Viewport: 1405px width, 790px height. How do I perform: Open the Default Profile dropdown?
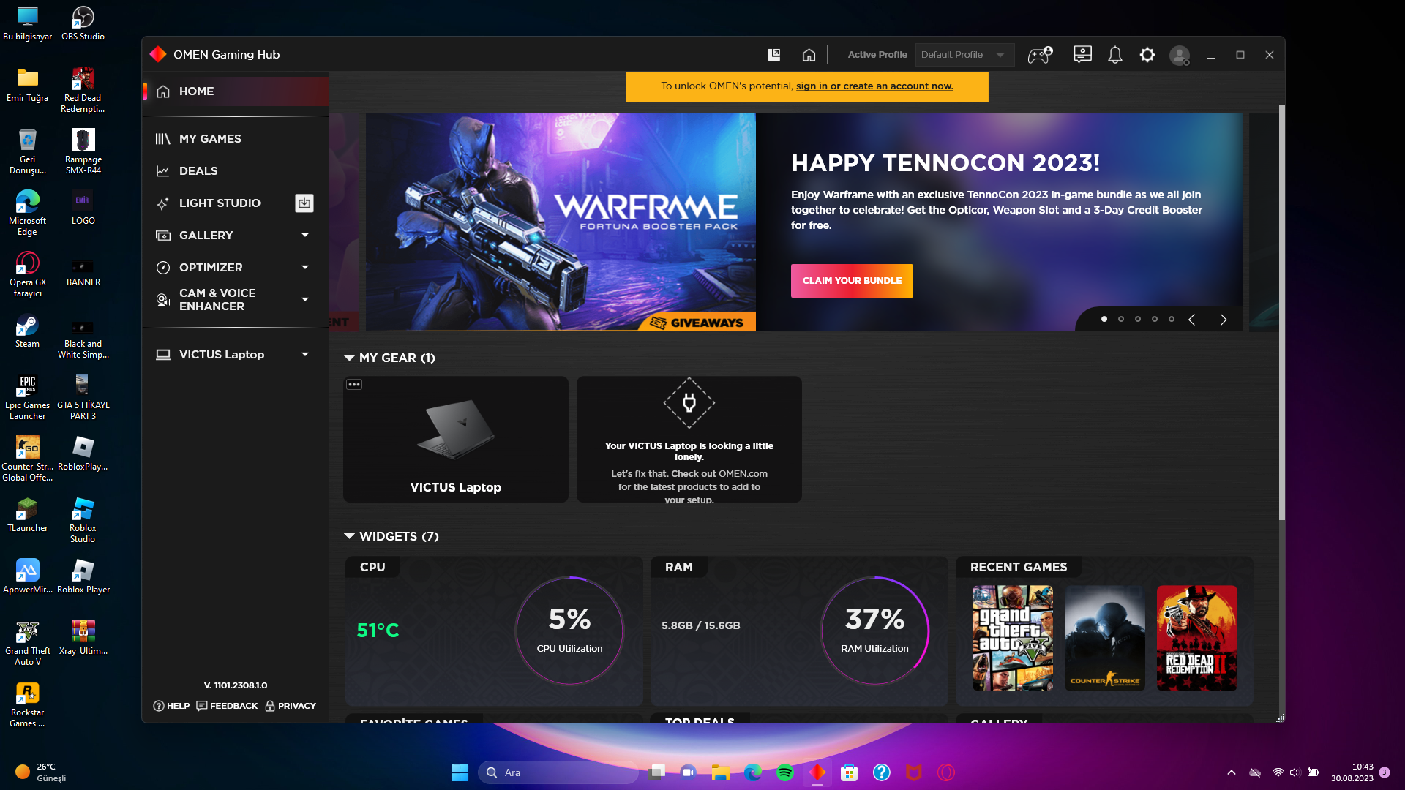964,55
